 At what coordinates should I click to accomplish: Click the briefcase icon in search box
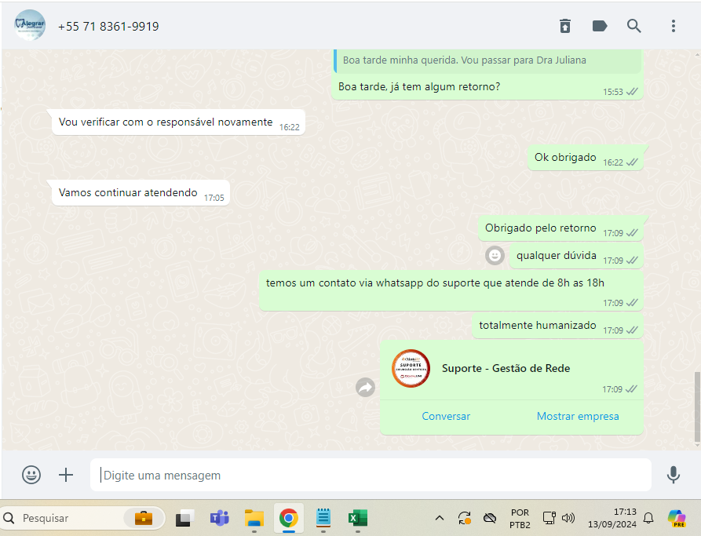point(144,518)
